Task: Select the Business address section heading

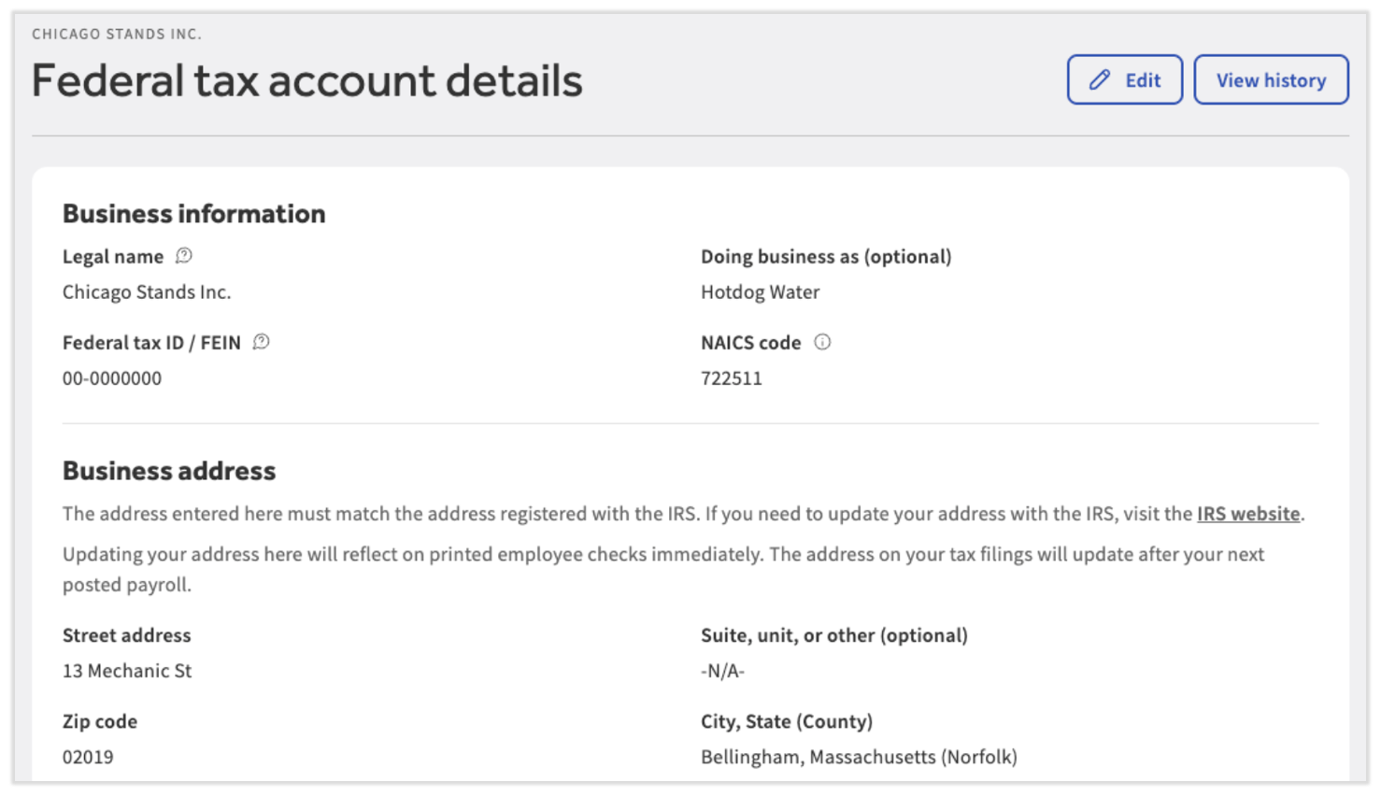Action: [169, 471]
